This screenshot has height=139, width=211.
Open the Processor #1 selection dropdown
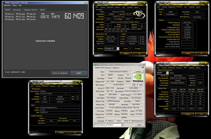[x=118, y=49]
